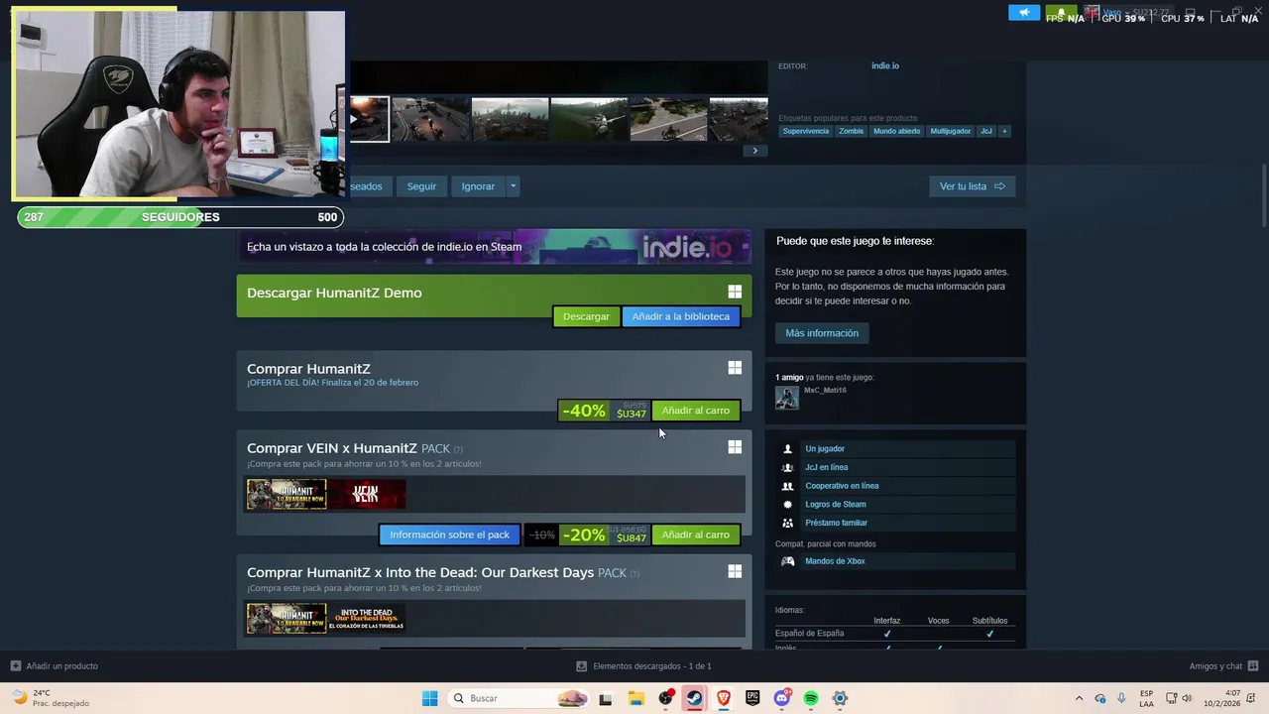This screenshot has width=1269, height=714.
Task: Click friend name MsC_Mati16
Action: [825, 391]
